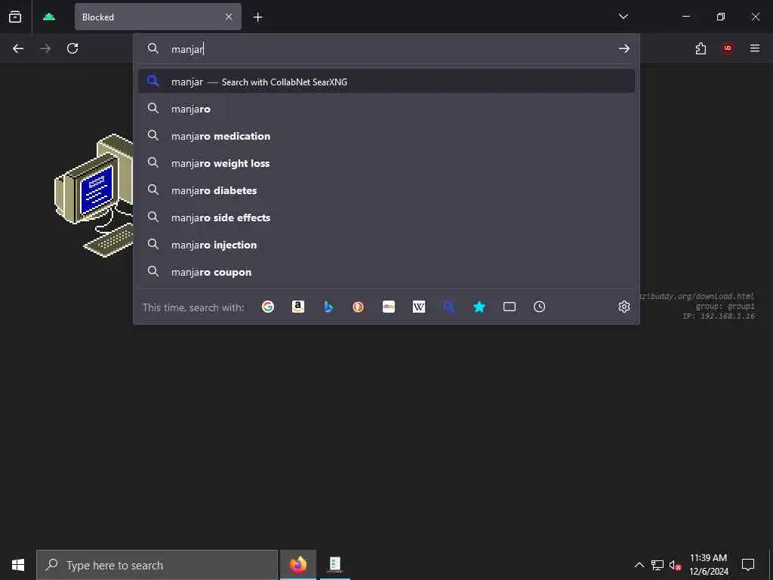This screenshot has width=773, height=580.
Task: Choose the 'manjaro medication' suggestion
Action: coord(386,136)
